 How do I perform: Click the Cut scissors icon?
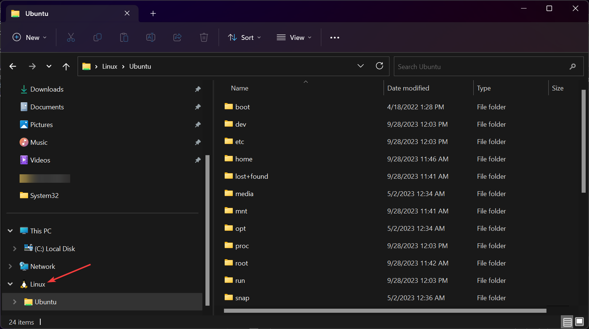(x=71, y=37)
